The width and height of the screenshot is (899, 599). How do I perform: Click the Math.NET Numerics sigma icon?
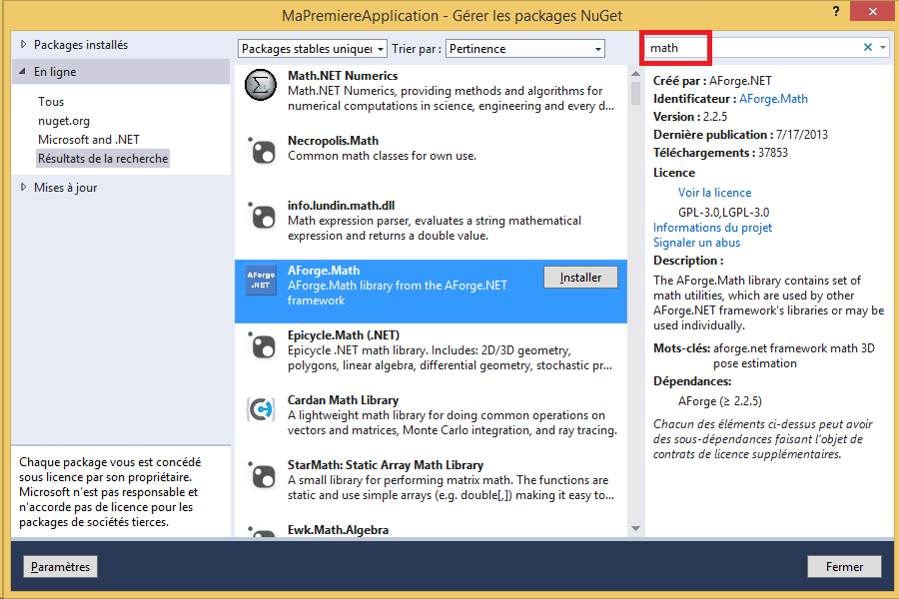[261, 86]
